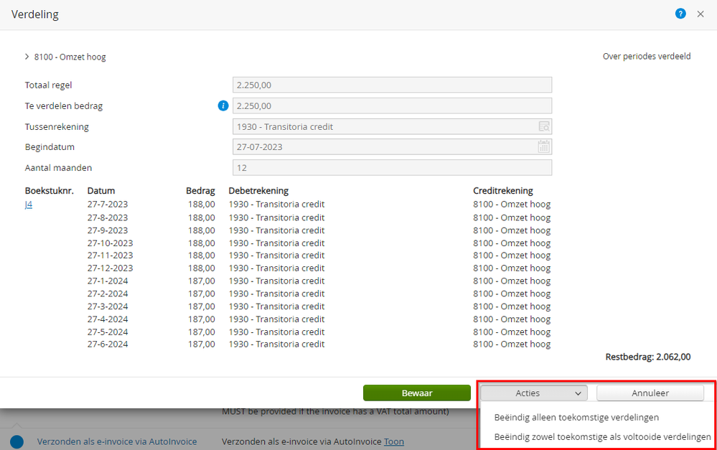Select the date 27-9-2023 in the table
The height and width of the screenshot is (450, 717).
pos(108,230)
